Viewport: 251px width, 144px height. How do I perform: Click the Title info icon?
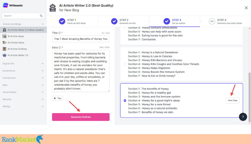point(59,33)
